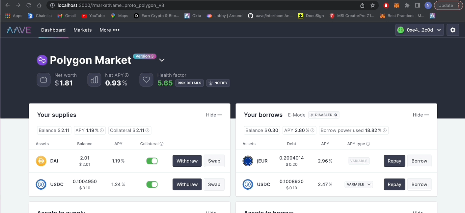This screenshot has height=213, width=465.
Task: Click jEUR VARIABLE APY type badge
Action: [359, 161]
